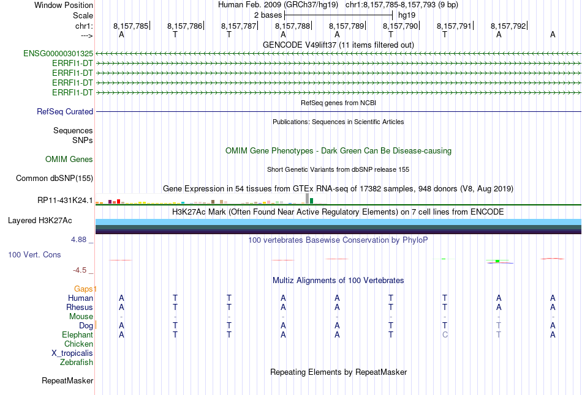This screenshot has height=395, width=582.
Task: Click Repeating Elements by RepeatMasker title
Action: pos(338,372)
